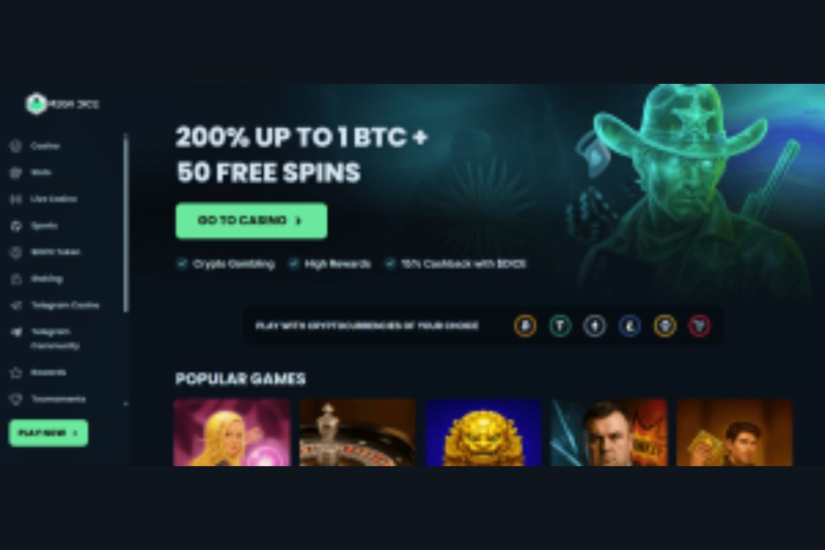Open the golden lion game thumbnail

[x=483, y=432]
